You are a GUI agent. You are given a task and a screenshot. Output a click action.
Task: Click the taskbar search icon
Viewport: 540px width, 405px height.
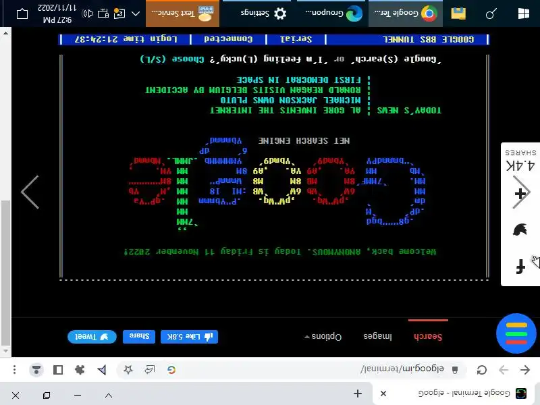491,13
